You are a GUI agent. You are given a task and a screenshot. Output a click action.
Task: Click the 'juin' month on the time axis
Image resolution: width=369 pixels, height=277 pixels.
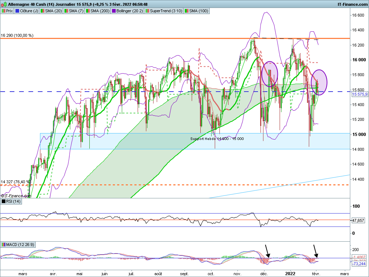(105, 274)
